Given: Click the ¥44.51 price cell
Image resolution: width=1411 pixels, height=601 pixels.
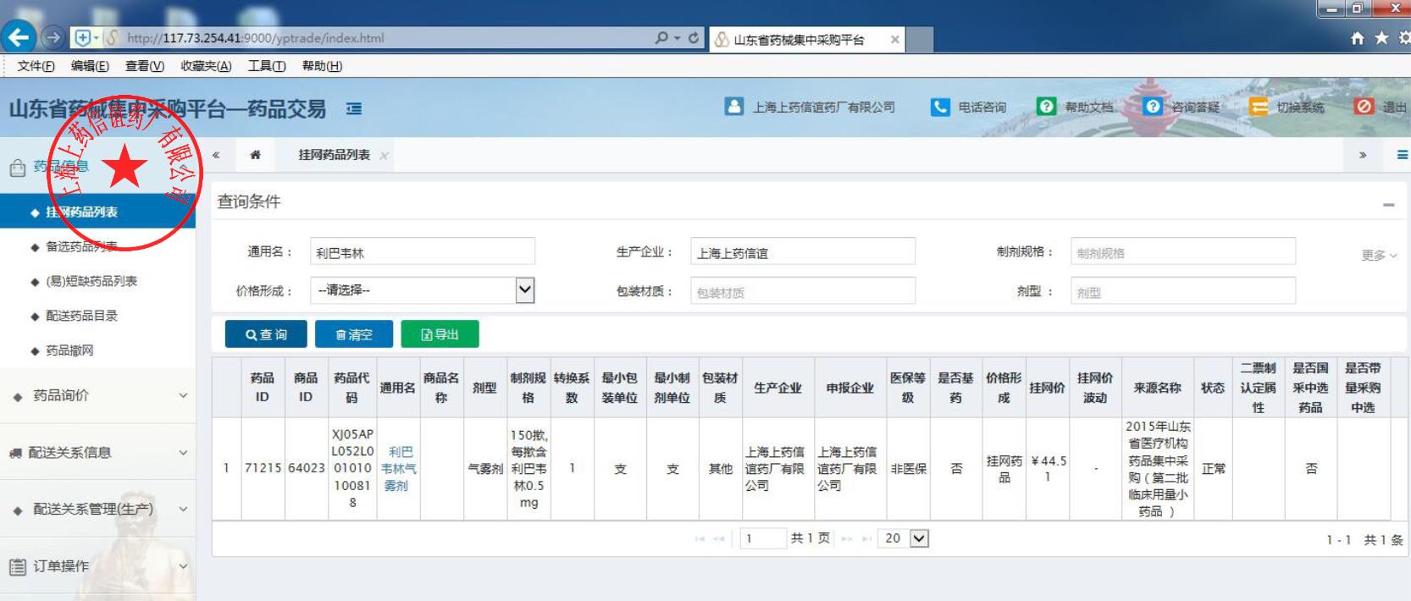Looking at the screenshot, I should coord(1048,469).
